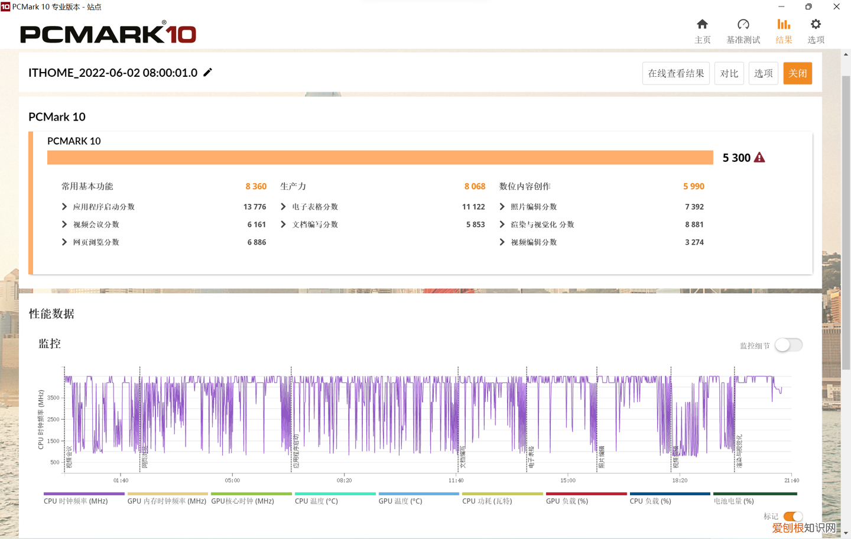Open the Options gear icon

(816, 24)
